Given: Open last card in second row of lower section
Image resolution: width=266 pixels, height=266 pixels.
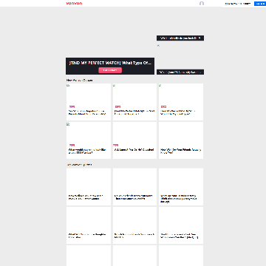Looking at the screenshot, I should pos(181,225).
